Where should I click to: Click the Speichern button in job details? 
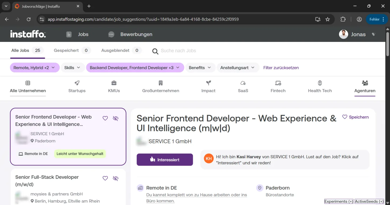(x=355, y=117)
